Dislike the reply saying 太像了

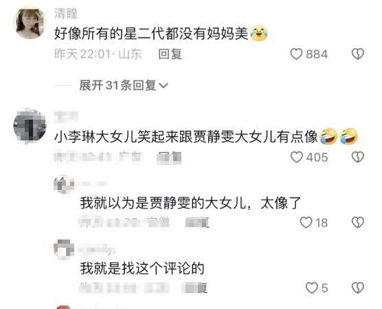(x=358, y=222)
